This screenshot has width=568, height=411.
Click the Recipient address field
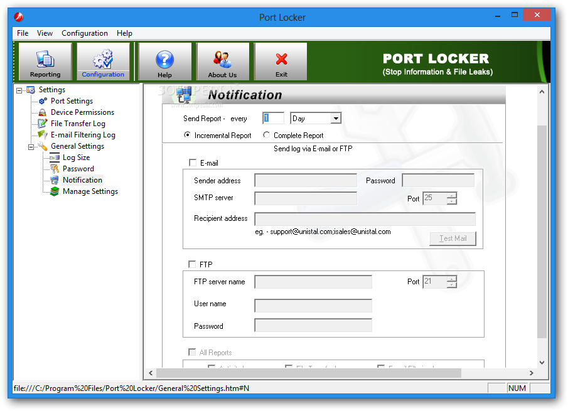(x=365, y=219)
